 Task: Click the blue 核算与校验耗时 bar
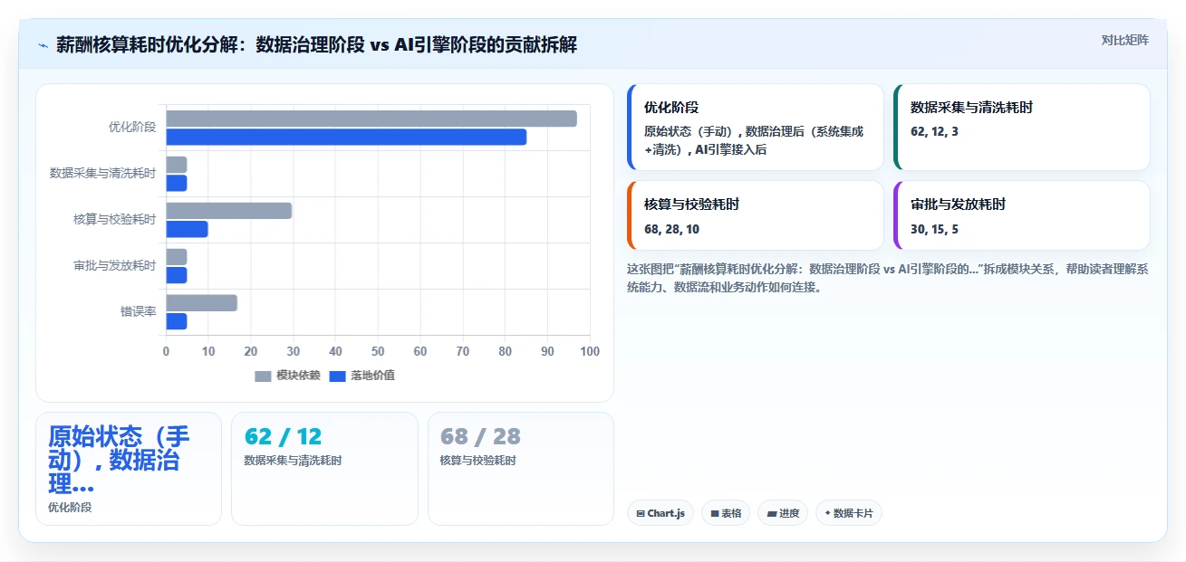click(x=187, y=229)
